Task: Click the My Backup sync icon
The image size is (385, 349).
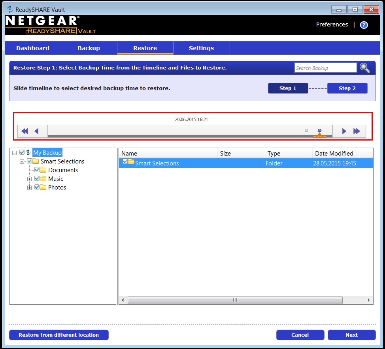Action: (x=28, y=152)
